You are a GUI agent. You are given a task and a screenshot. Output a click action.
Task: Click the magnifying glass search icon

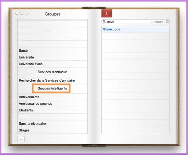[x=104, y=22]
